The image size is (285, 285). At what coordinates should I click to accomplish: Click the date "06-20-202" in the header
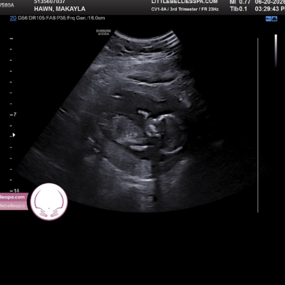270,2
